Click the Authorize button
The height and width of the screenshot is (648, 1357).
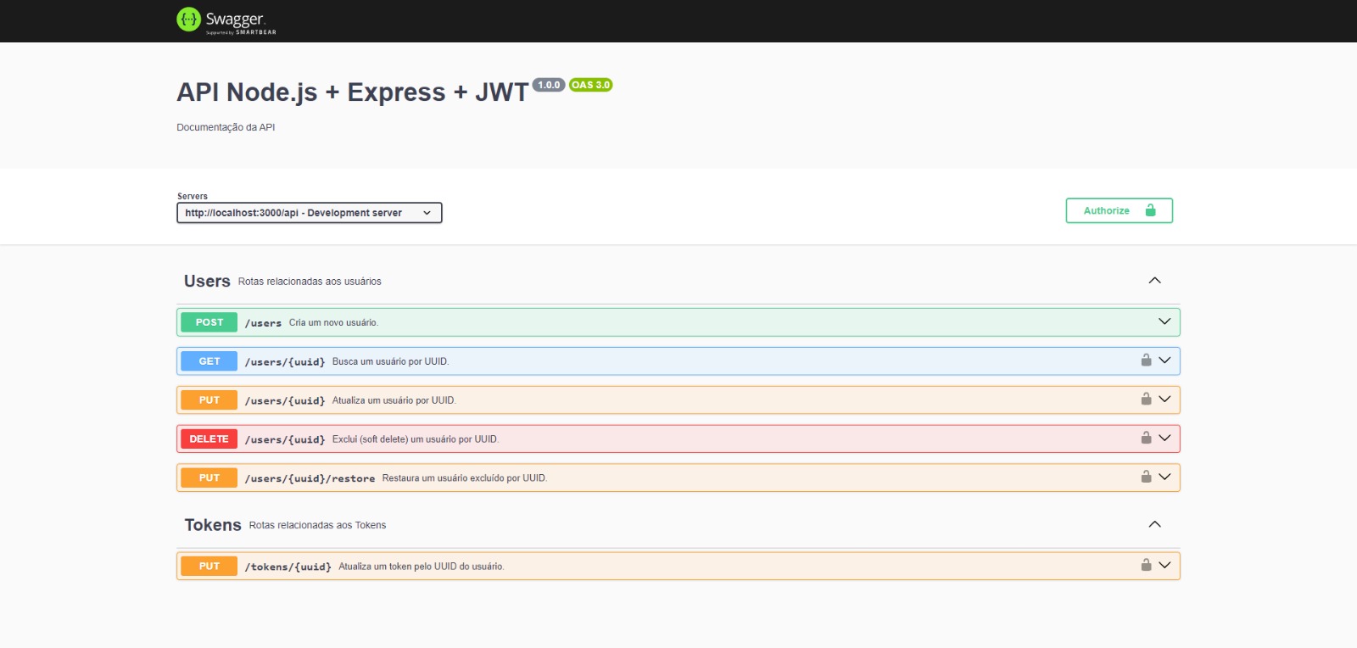pos(1119,210)
